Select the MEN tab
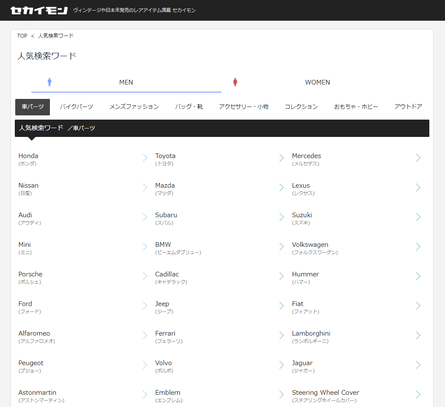445x407 pixels. coord(126,82)
